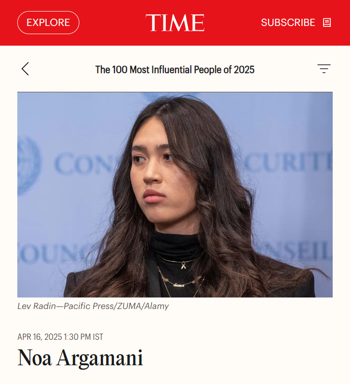The image size is (350, 384).
Task: Click the UN emblem in photo background
Action: tap(28, 165)
